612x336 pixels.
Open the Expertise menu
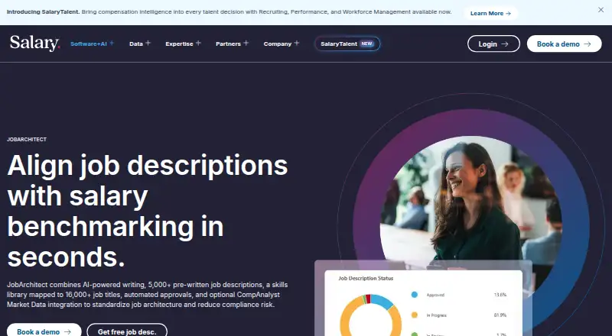(183, 44)
